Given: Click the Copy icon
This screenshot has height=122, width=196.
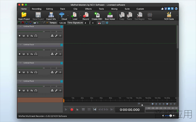Looking at the screenshot, I should [x=122, y=15].
